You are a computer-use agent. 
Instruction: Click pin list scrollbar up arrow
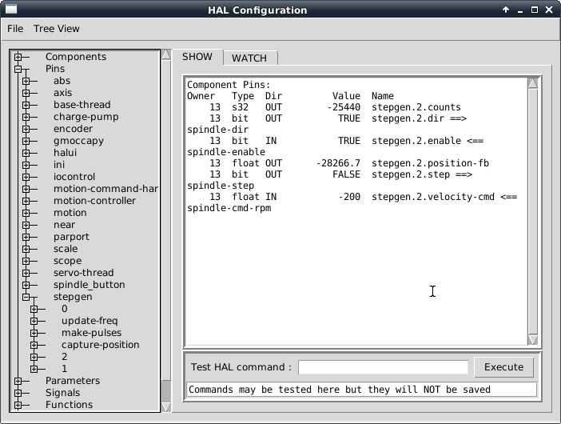(x=533, y=83)
